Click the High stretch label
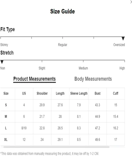 click(122, 68)
